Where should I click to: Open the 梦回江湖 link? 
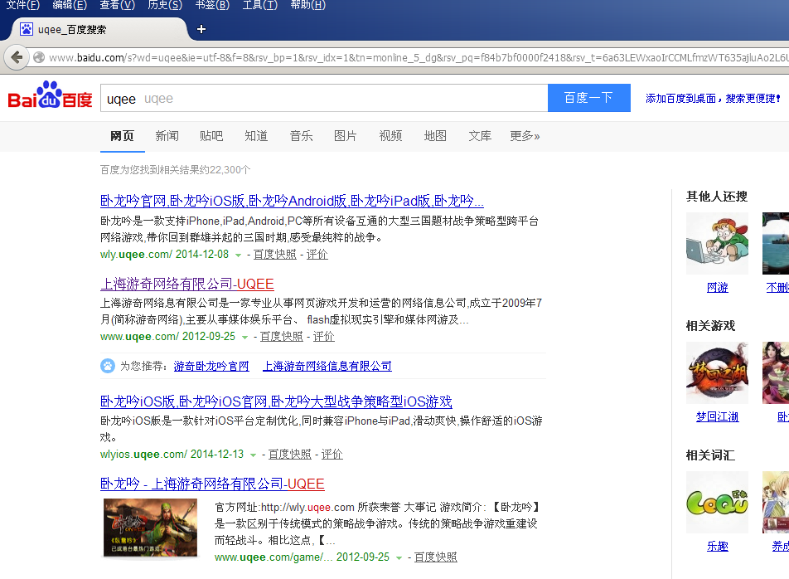pos(717,417)
